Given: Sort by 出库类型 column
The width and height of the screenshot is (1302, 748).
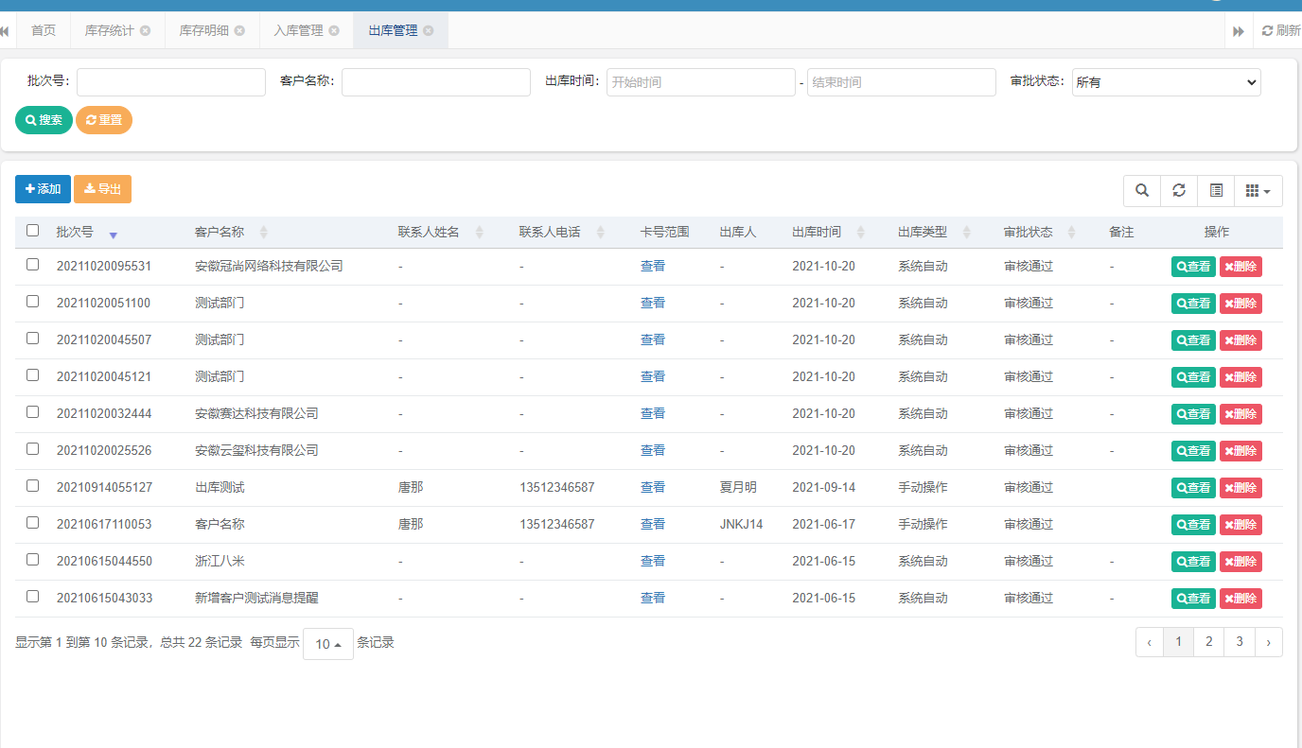Looking at the screenshot, I should coord(967,232).
